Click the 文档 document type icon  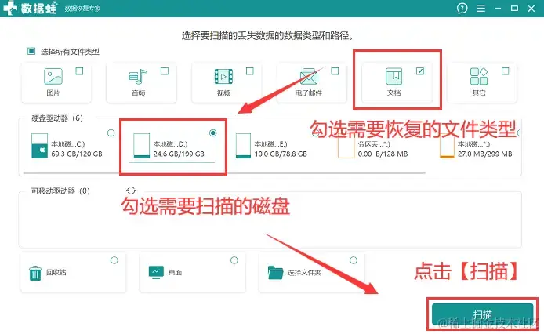click(393, 76)
